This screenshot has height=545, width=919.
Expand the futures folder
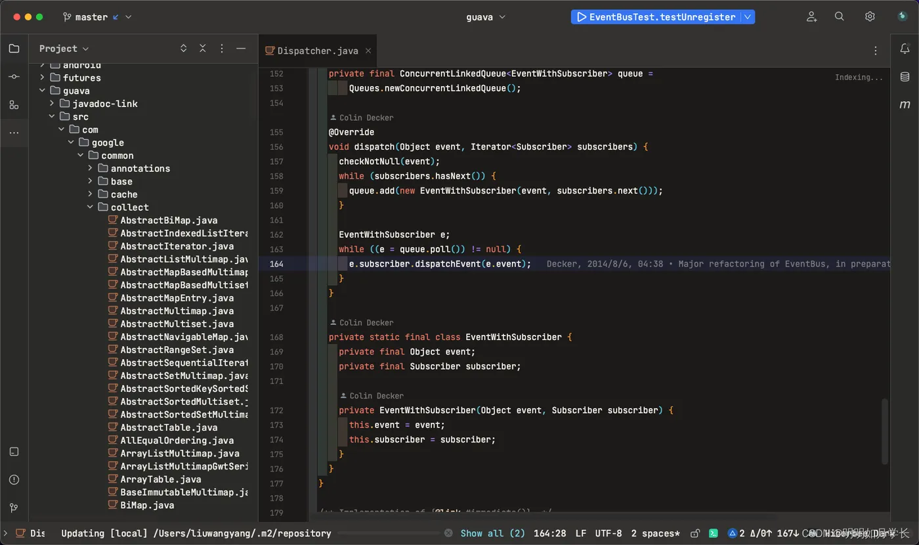click(43, 77)
